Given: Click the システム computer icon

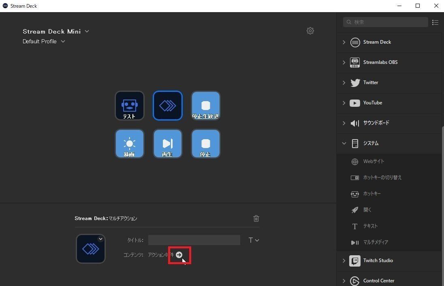Looking at the screenshot, I should click(355, 144).
